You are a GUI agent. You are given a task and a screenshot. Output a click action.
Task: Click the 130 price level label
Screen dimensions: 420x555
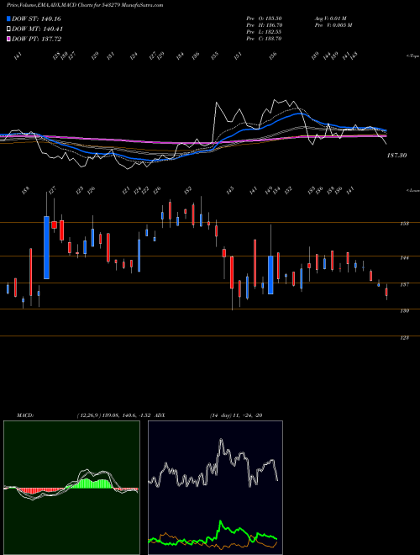pyautogui.click(x=404, y=311)
